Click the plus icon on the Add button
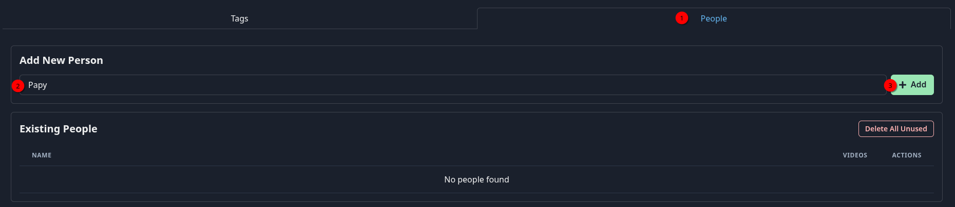955x207 pixels. (903, 85)
